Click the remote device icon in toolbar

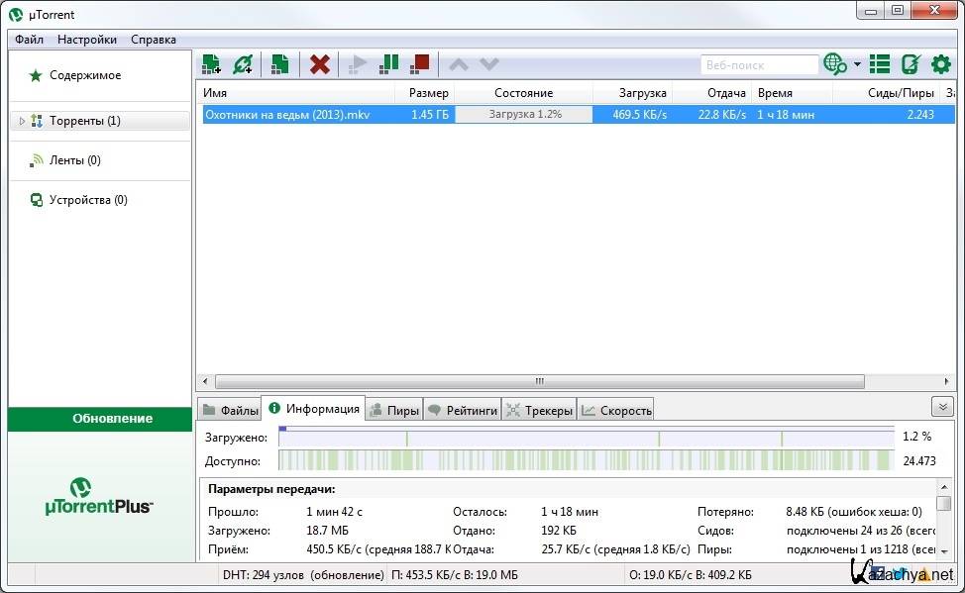click(911, 64)
